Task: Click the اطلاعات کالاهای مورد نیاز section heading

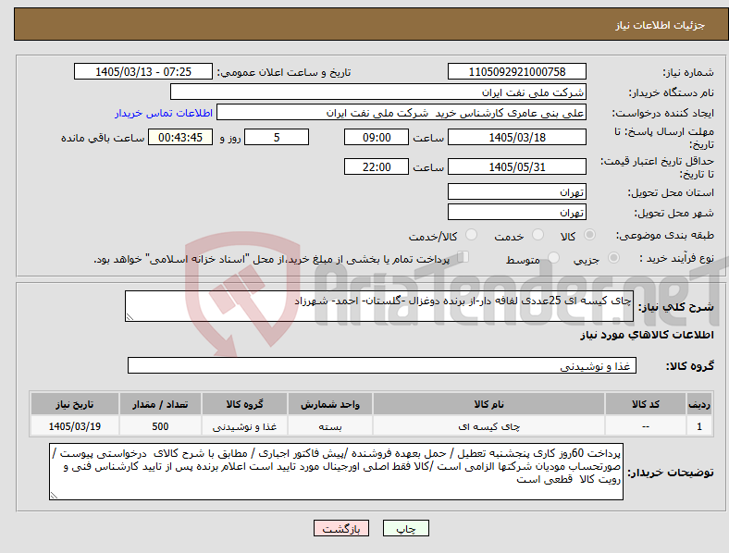Action: coord(647,335)
